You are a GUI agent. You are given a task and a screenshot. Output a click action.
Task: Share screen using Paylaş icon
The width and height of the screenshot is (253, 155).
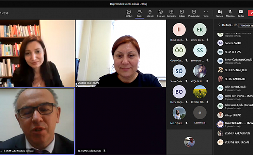tap(241, 13)
